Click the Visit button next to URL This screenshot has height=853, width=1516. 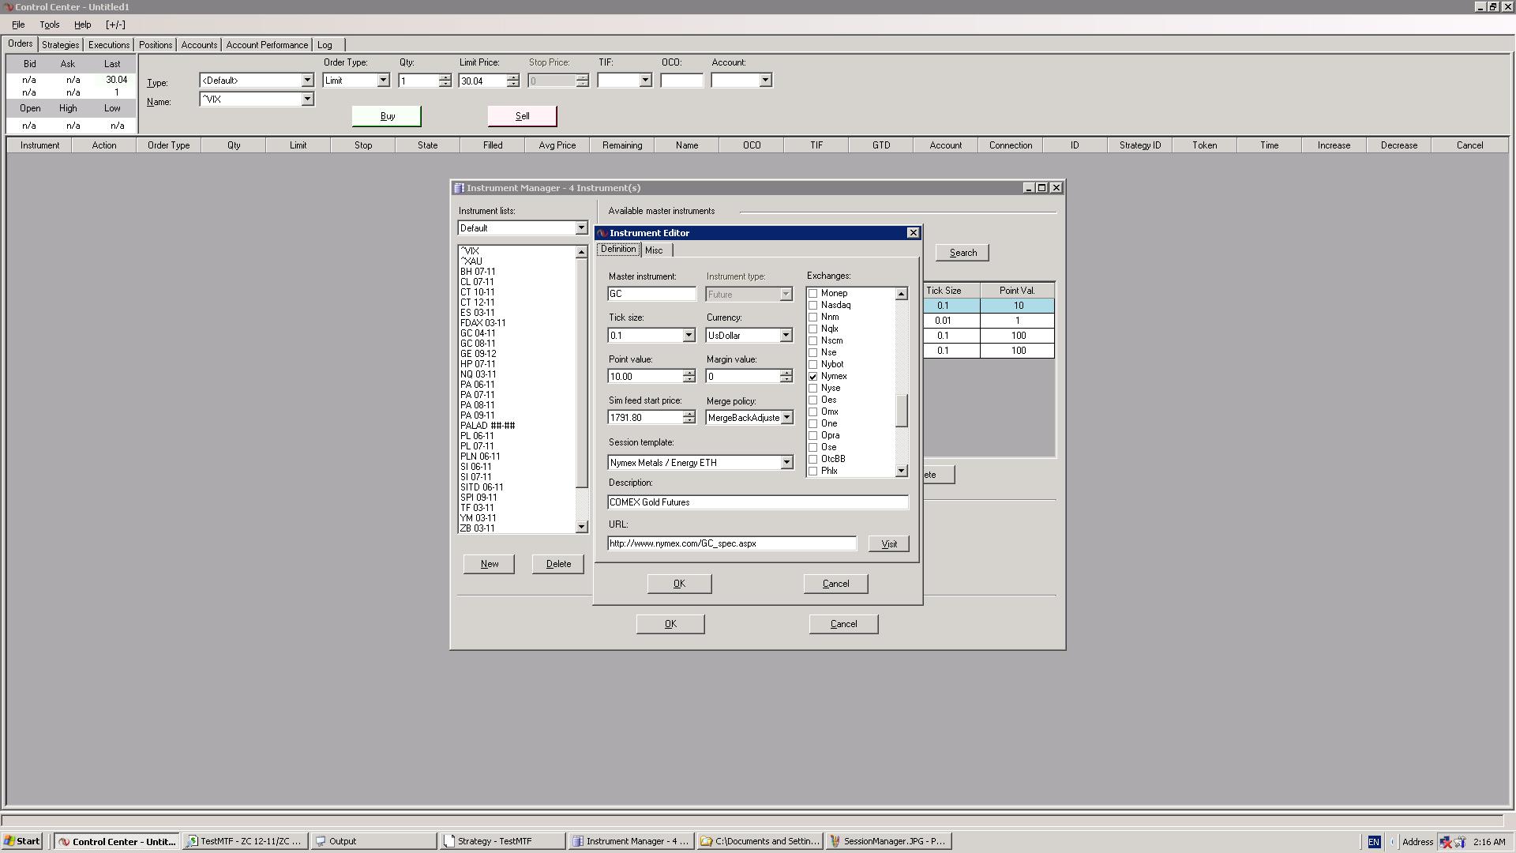pyautogui.click(x=888, y=544)
